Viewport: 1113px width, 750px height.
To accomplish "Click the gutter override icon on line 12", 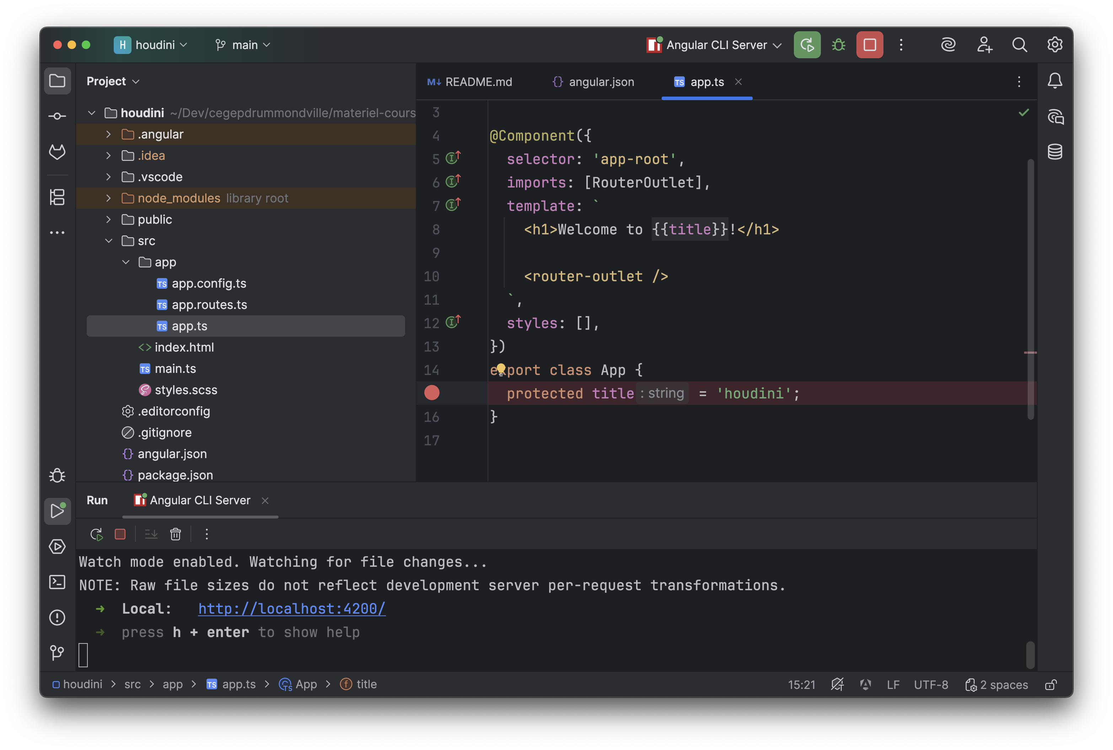I will tap(453, 322).
